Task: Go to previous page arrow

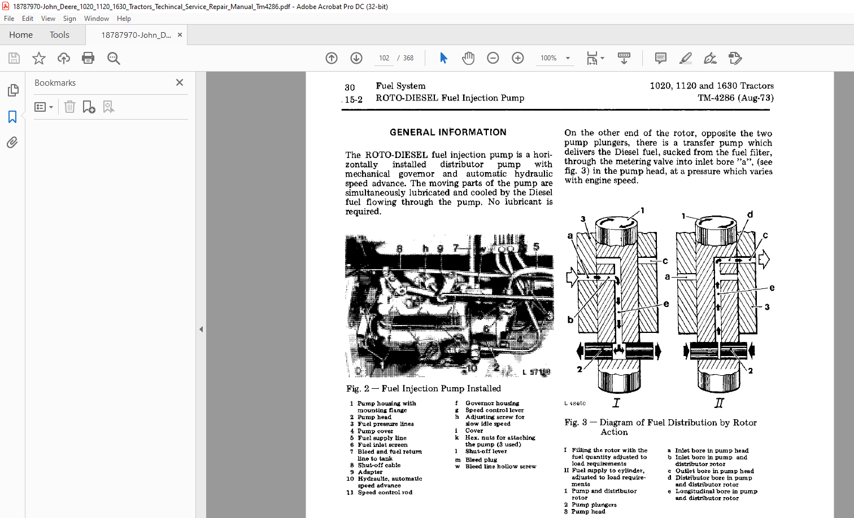Action: click(332, 58)
